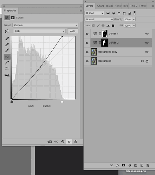The width and height of the screenshot is (155, 175).
Task: Click the Auto button
Action: point(73,31)
